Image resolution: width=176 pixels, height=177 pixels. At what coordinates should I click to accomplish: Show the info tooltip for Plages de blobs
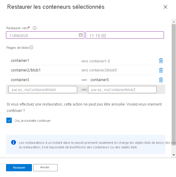coord(31,47)
